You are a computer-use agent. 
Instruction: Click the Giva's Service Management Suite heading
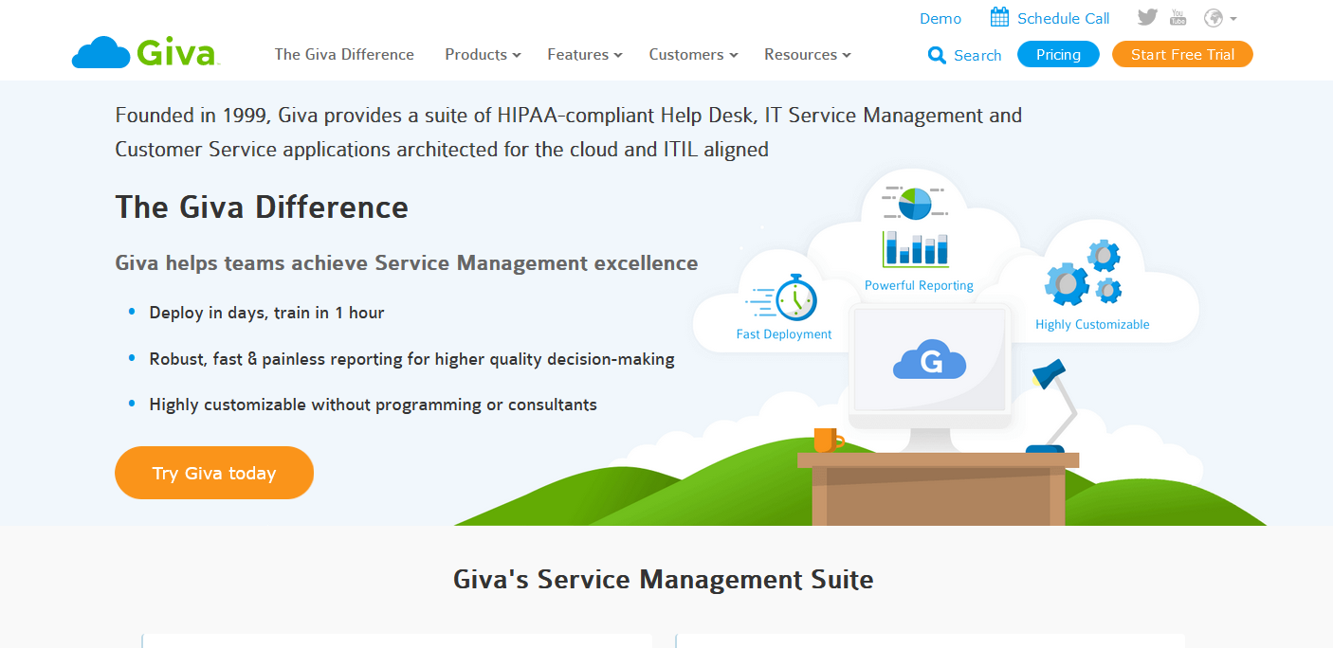tap(664, 580)
